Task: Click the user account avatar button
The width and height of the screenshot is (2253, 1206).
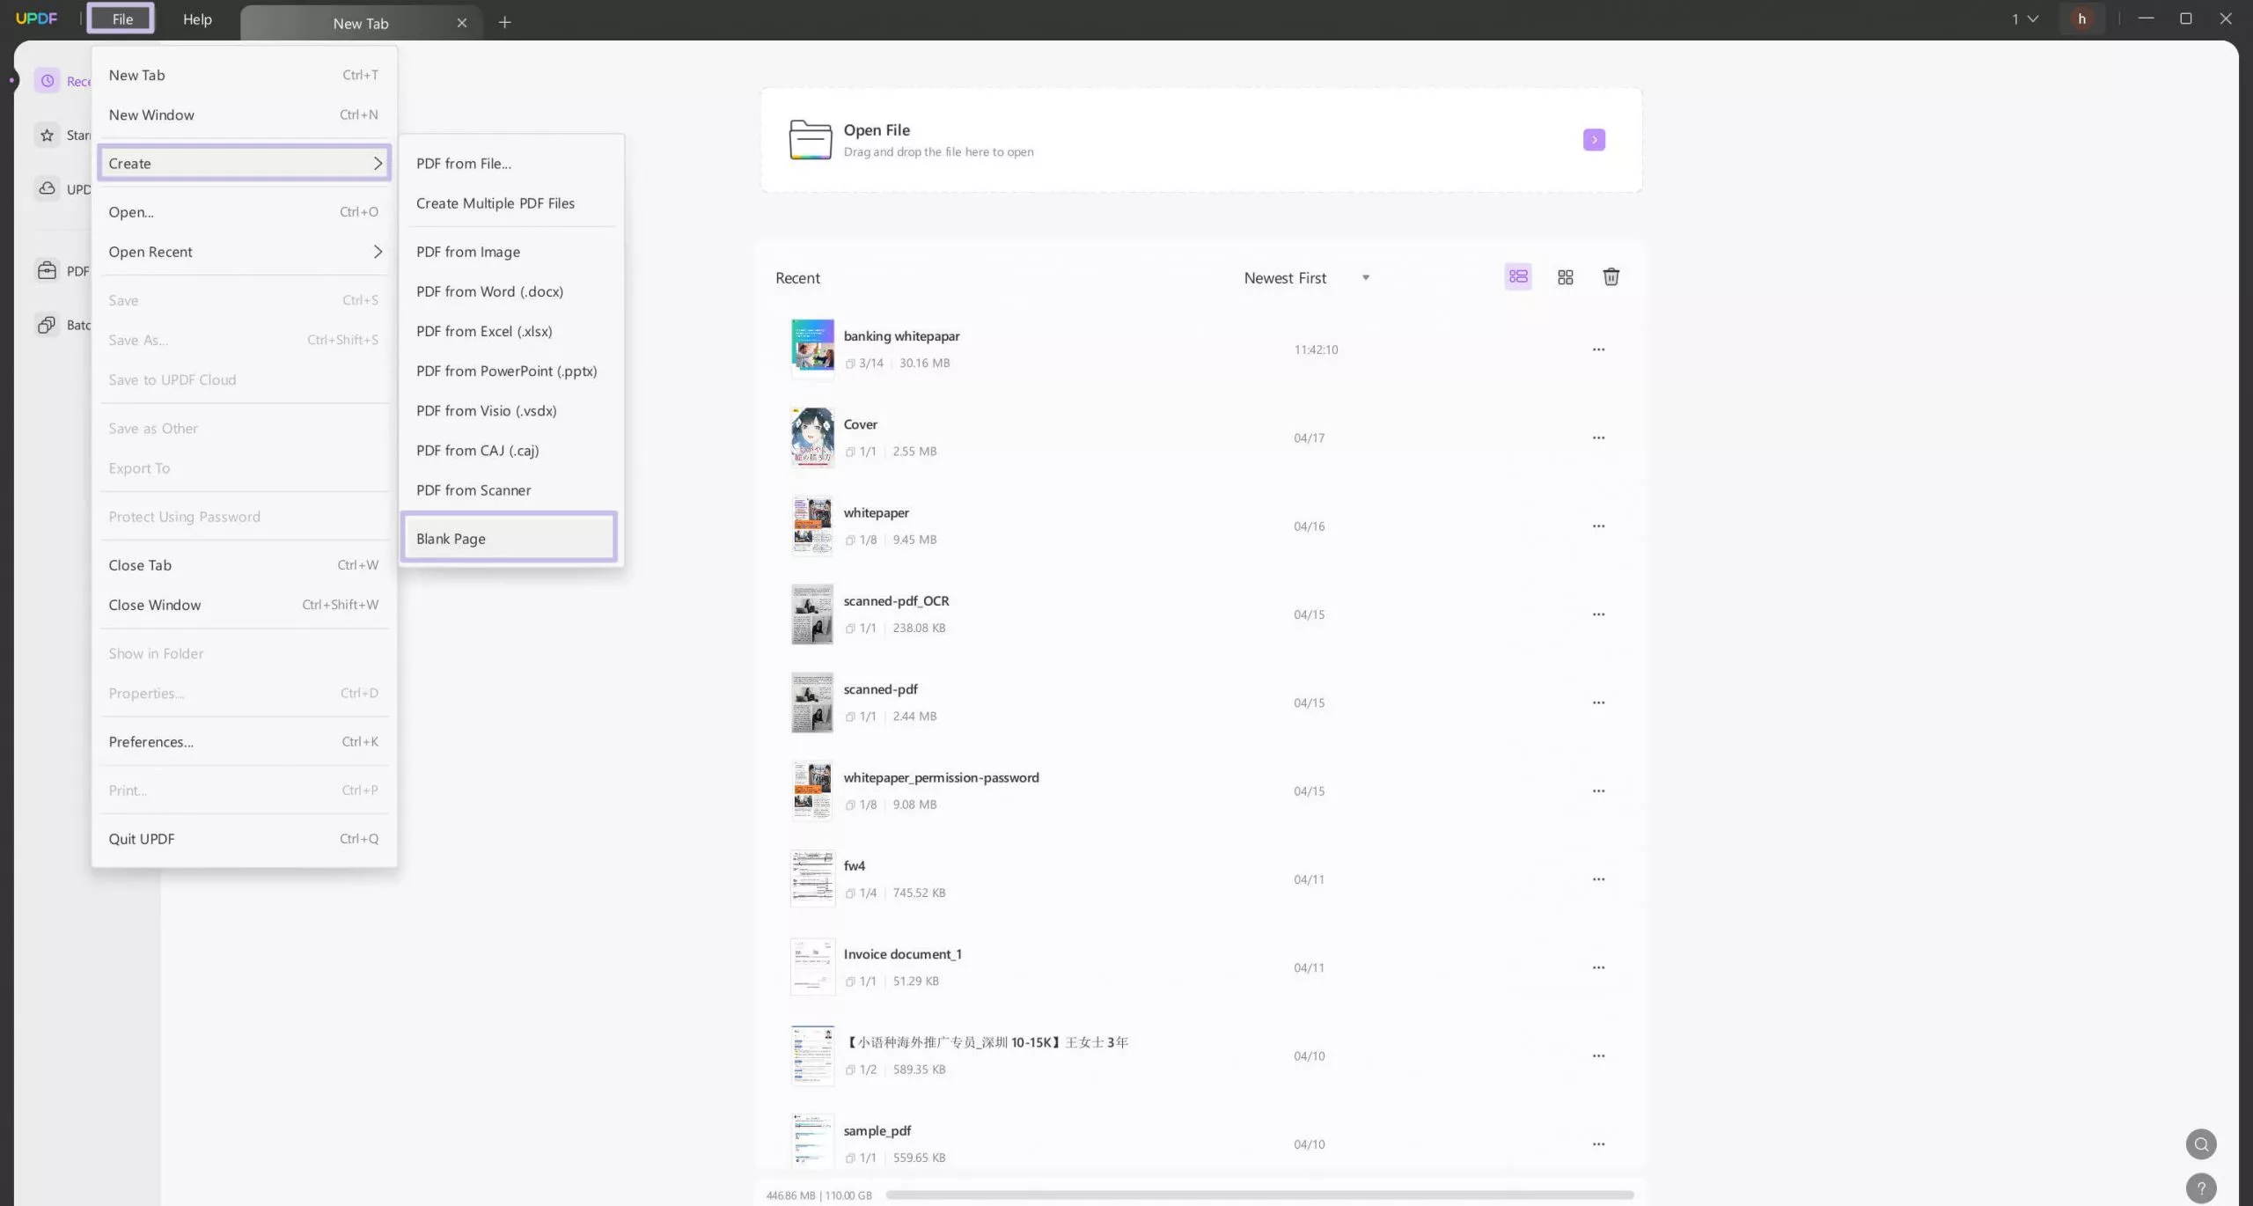Action: point(2081,18)
